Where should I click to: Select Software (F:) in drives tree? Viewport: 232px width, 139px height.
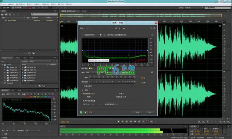point(14,75)
